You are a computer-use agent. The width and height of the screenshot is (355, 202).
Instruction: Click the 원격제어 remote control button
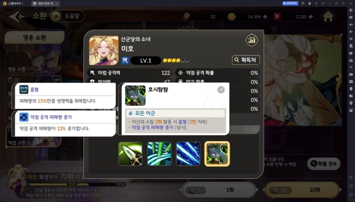click(x=290, y=3)
